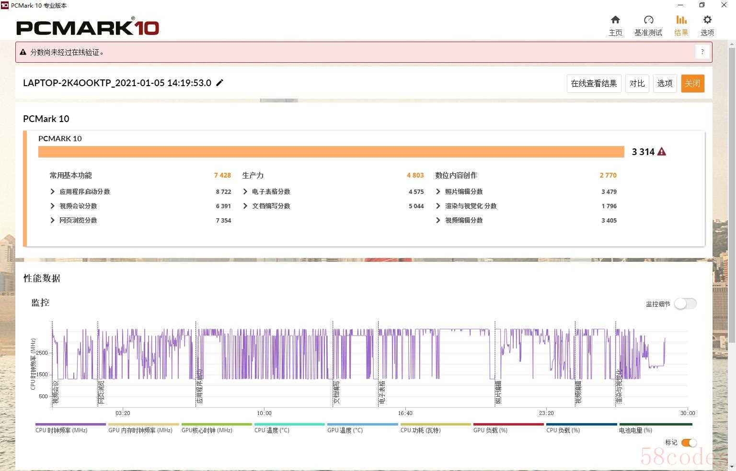
Task: Expand 文档编写分数 row
Action: point(245,206)
